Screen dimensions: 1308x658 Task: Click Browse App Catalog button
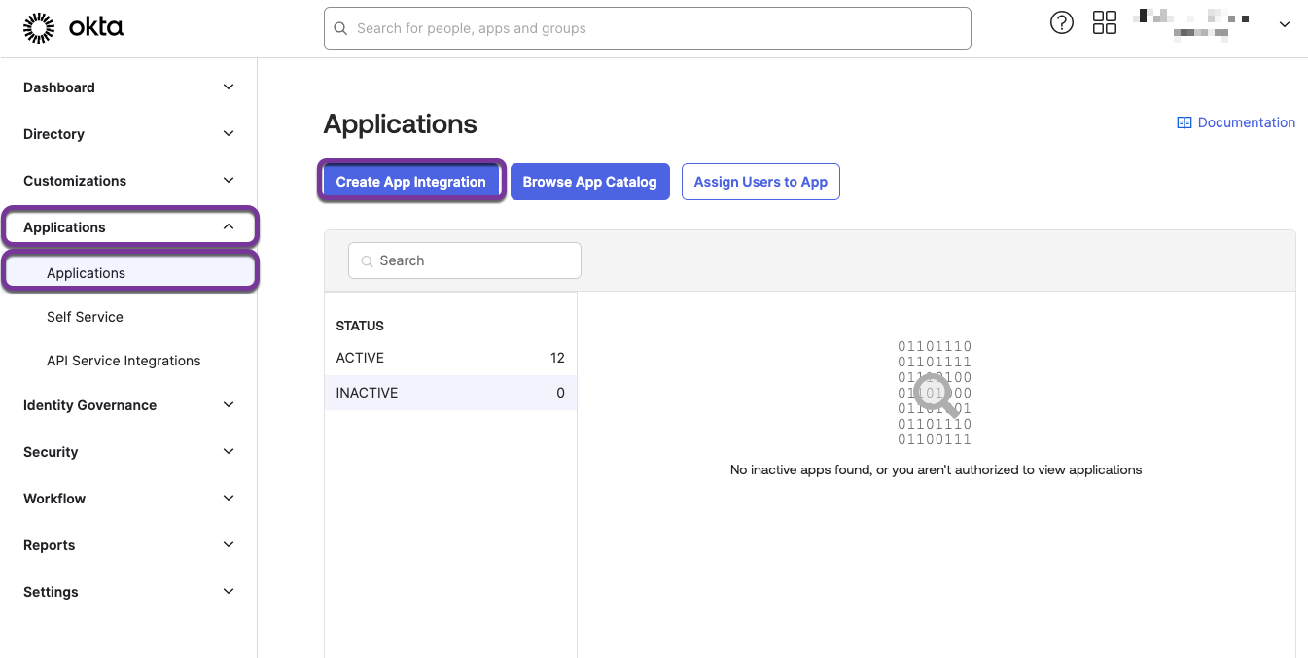(589, 182)
